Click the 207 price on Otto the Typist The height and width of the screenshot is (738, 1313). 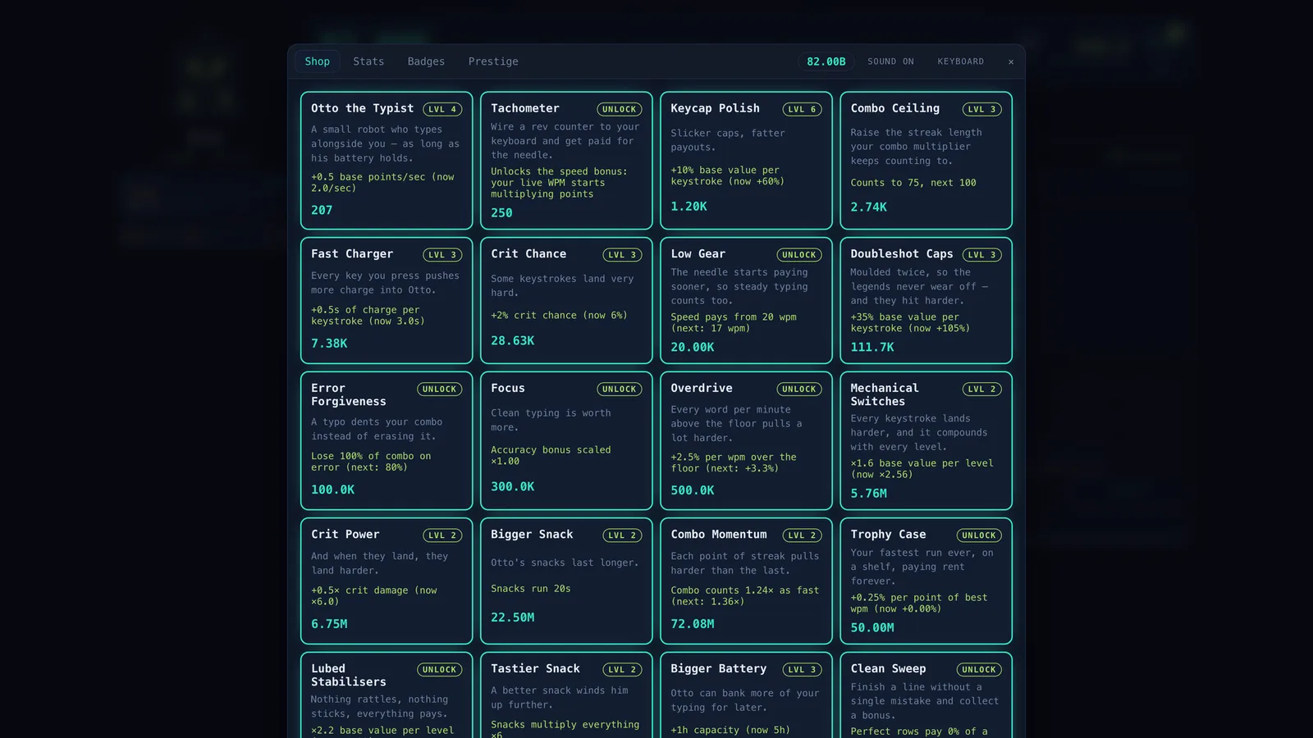322,211
